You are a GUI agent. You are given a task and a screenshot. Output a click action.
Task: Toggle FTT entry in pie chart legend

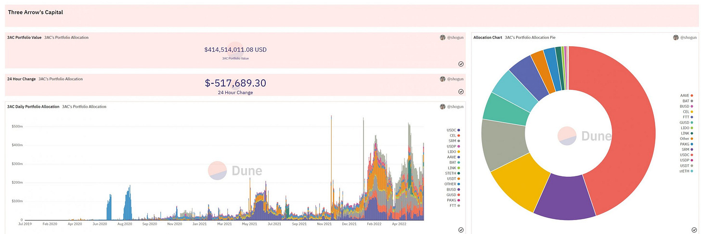(x=688, y=117)
